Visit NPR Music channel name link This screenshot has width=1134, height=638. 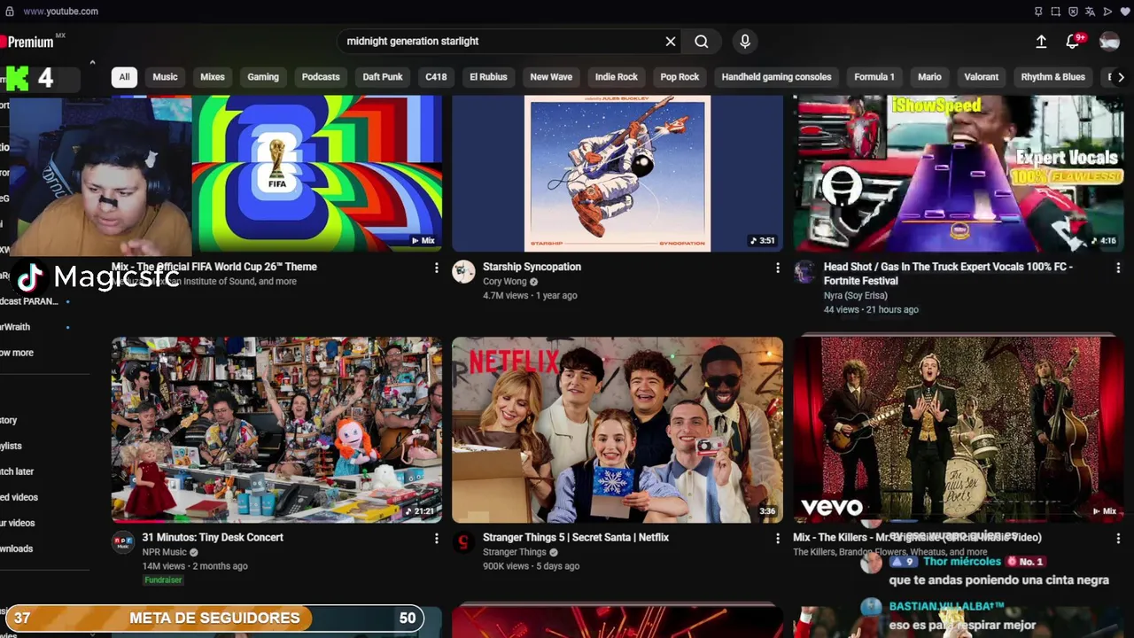coord(165,552)
